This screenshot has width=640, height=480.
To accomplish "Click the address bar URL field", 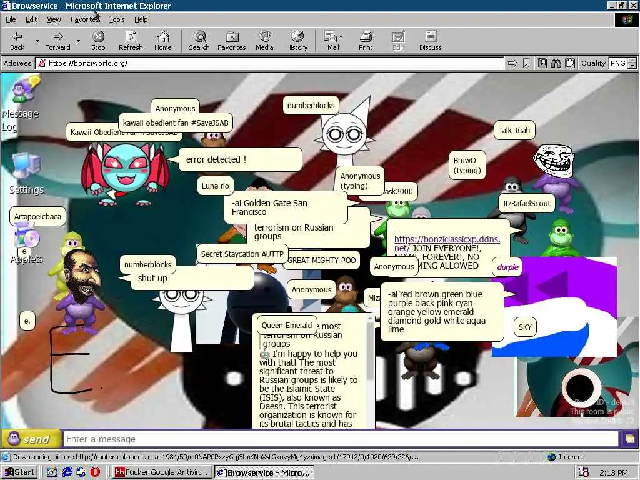I will click(269, 63).
